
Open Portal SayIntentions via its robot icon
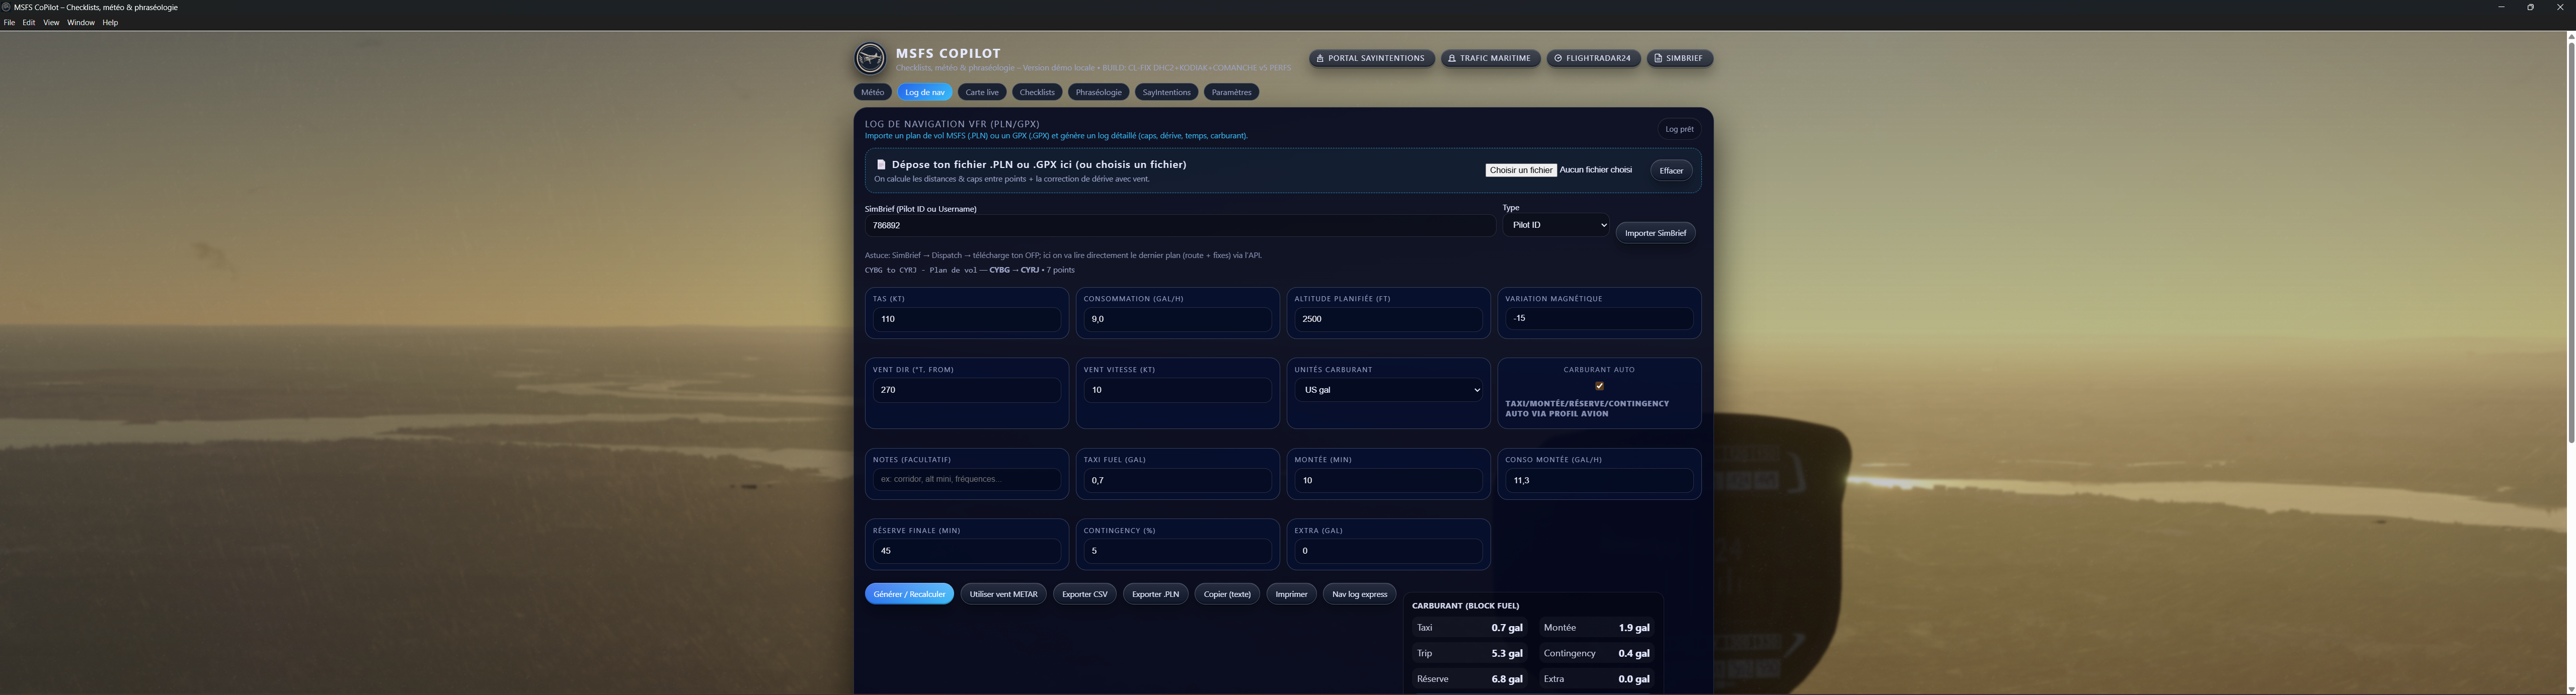pos(1320,59)
